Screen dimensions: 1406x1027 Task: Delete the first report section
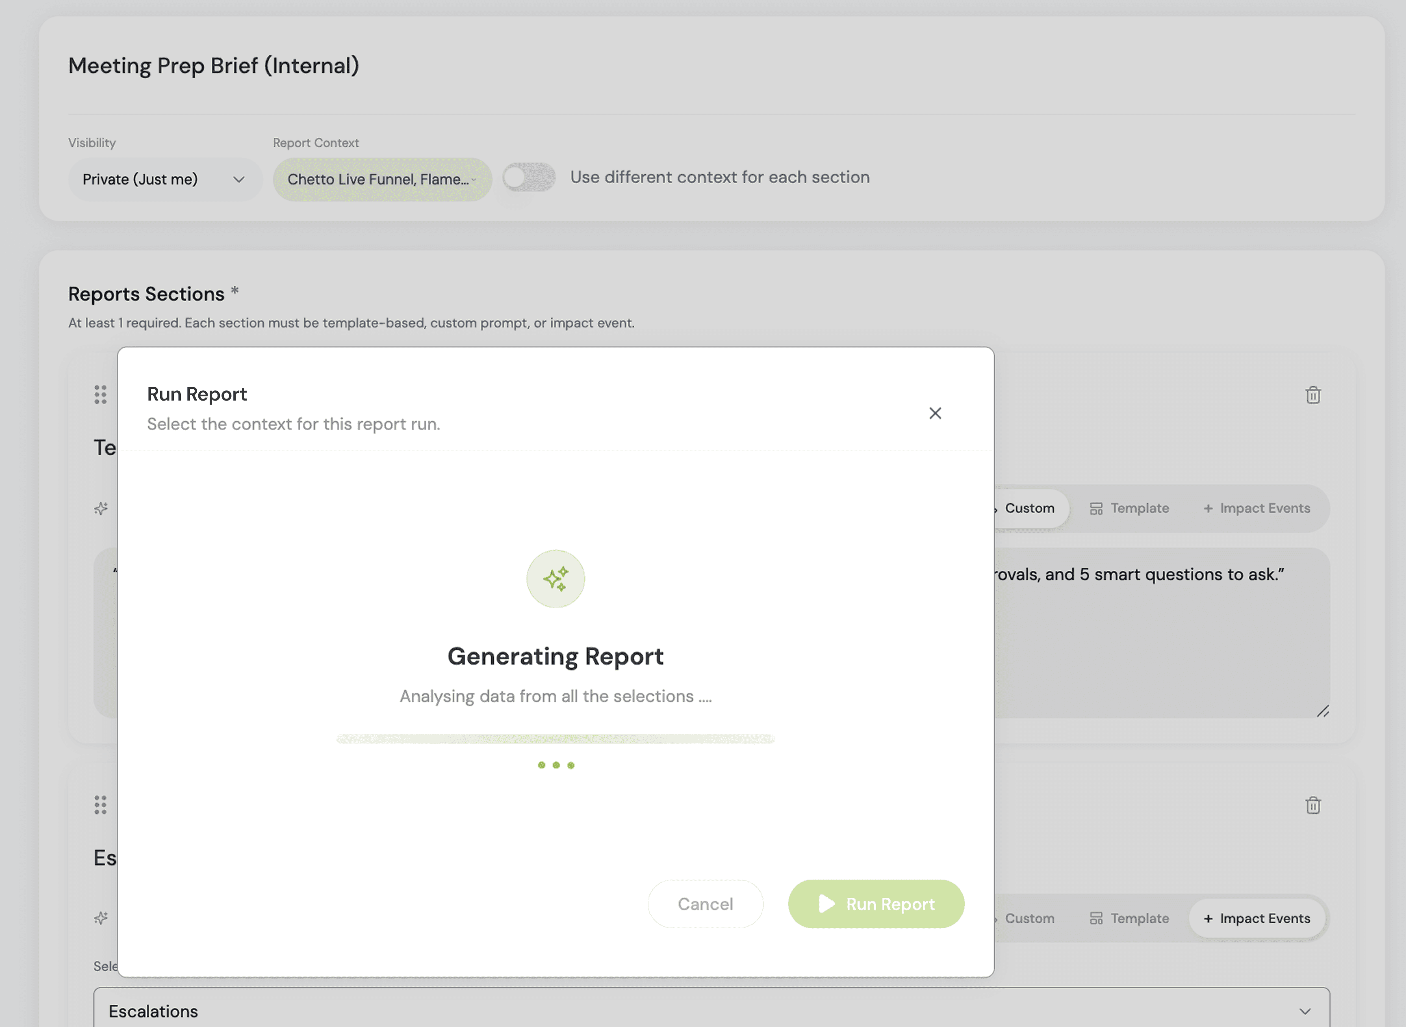pos(1313,395)
